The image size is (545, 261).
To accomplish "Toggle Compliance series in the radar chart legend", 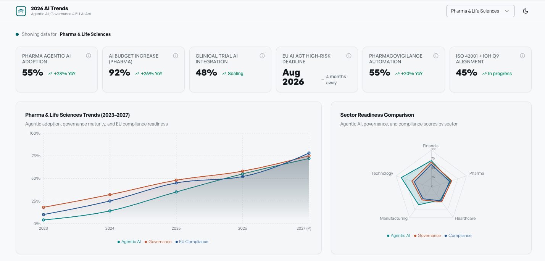I will point(459,235).
